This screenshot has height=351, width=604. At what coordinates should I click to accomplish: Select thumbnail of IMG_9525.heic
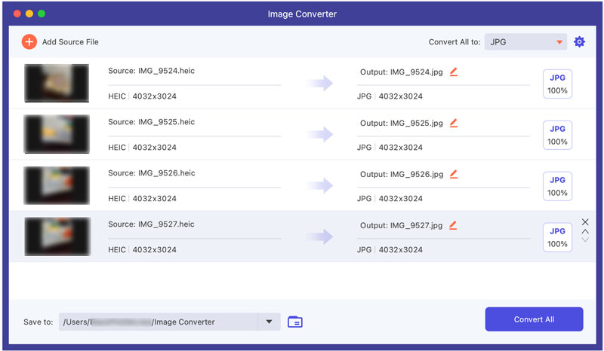point(57,134)
